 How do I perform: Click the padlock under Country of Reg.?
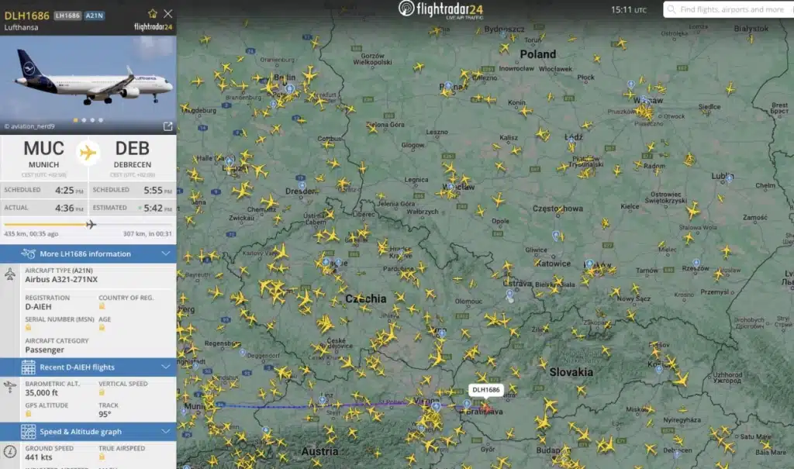coord(102,306)
